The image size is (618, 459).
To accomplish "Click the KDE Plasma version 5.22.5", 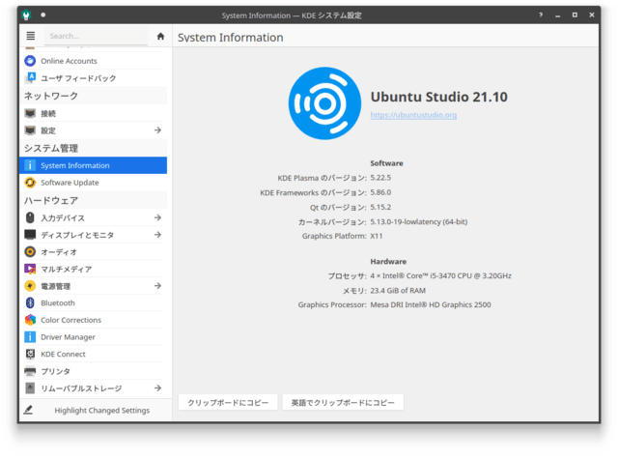I will [x=380, y=178].
